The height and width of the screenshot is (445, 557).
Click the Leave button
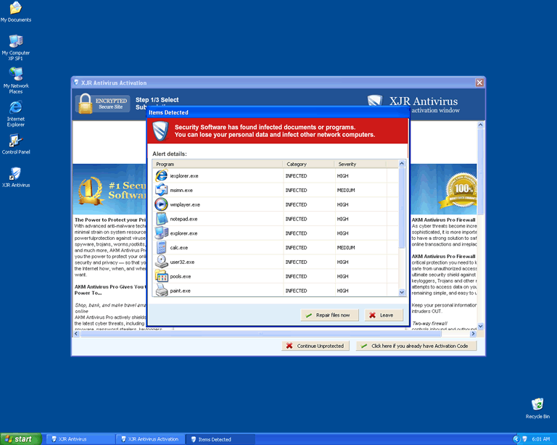[383, 315]
